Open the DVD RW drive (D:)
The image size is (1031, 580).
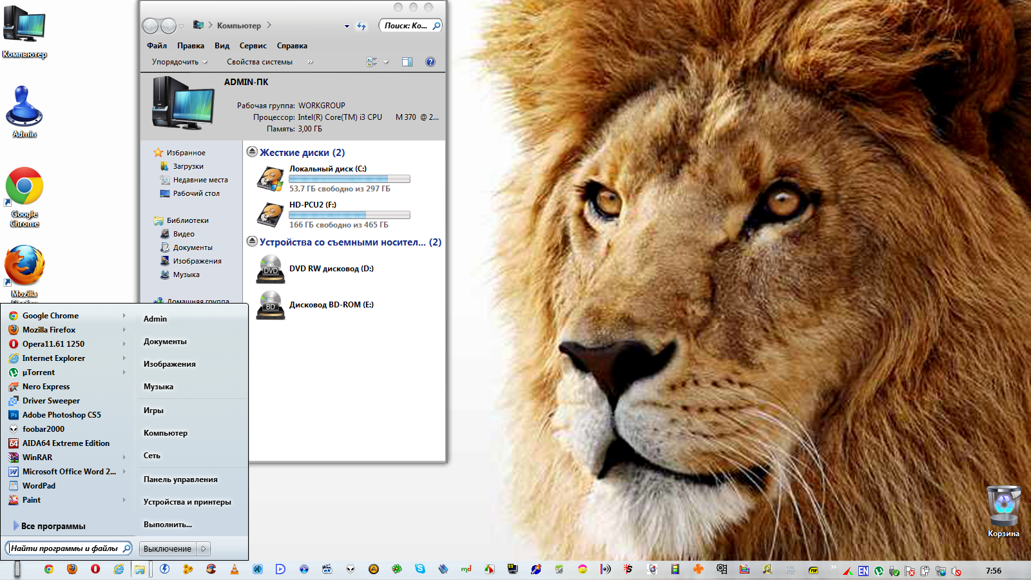[331, 269]
